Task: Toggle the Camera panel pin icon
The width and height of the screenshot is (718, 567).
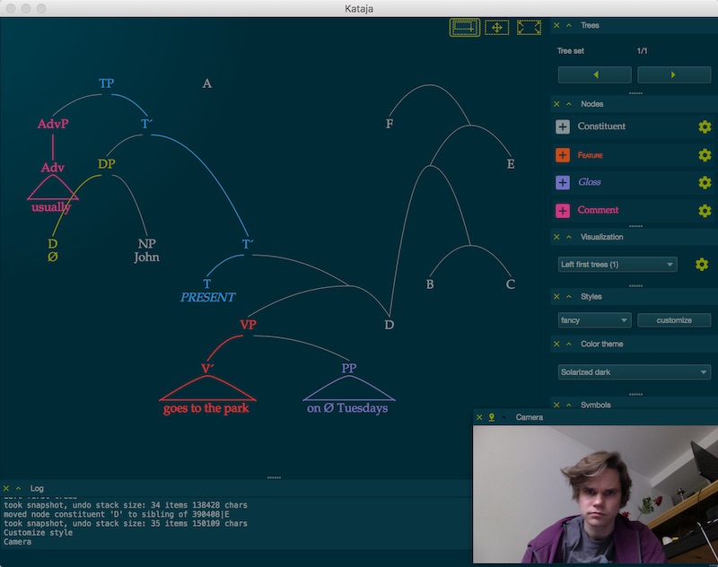Action: coord(491,417)
